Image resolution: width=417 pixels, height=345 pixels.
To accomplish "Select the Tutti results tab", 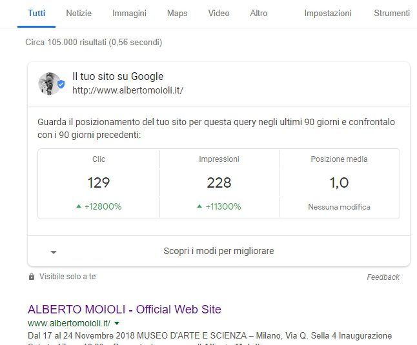I will (x=37, y=13).
